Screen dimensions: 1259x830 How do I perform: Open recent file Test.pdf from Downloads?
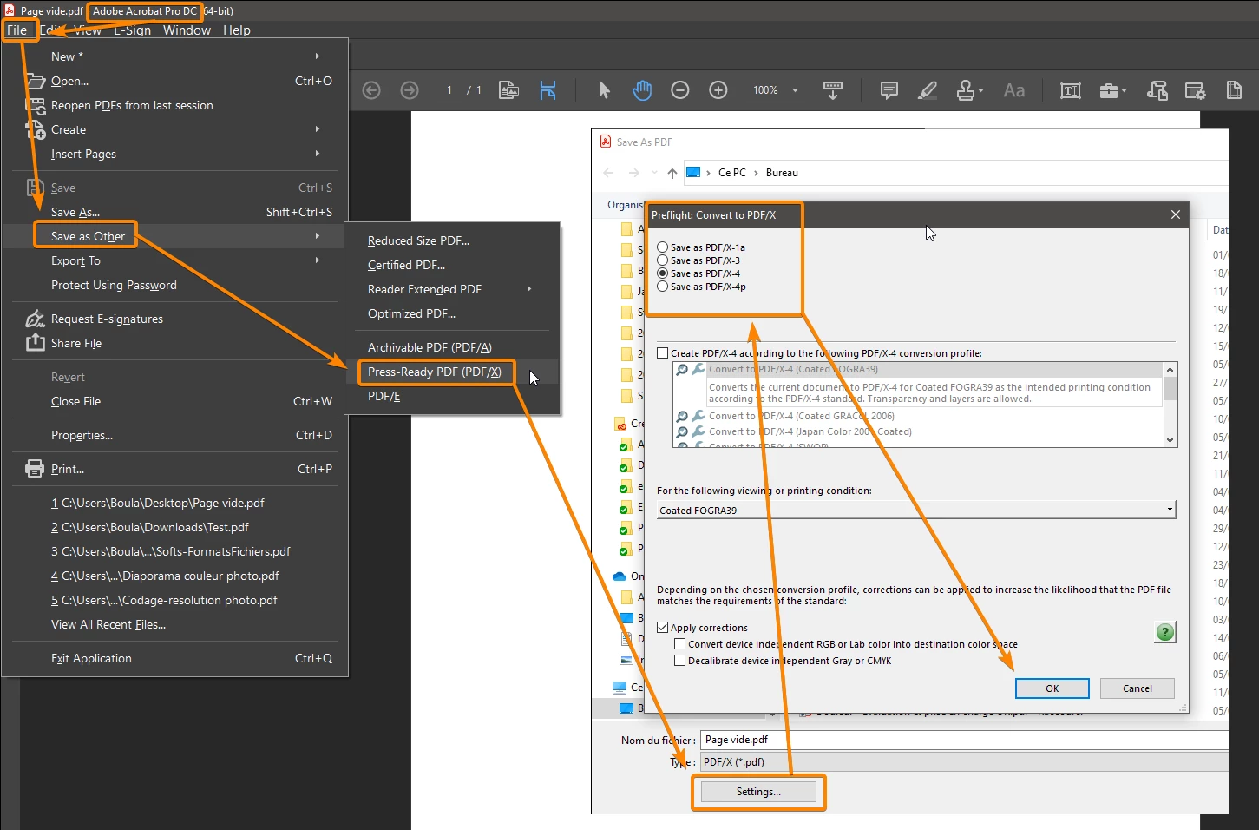click(150, 527)
